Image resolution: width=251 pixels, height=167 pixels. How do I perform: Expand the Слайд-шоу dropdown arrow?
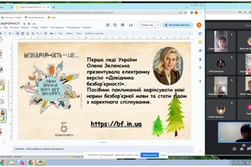[x=158, y=25]
